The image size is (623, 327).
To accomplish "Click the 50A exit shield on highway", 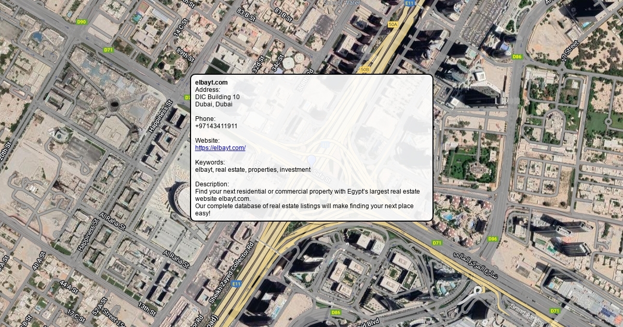I will pos(393,24).
